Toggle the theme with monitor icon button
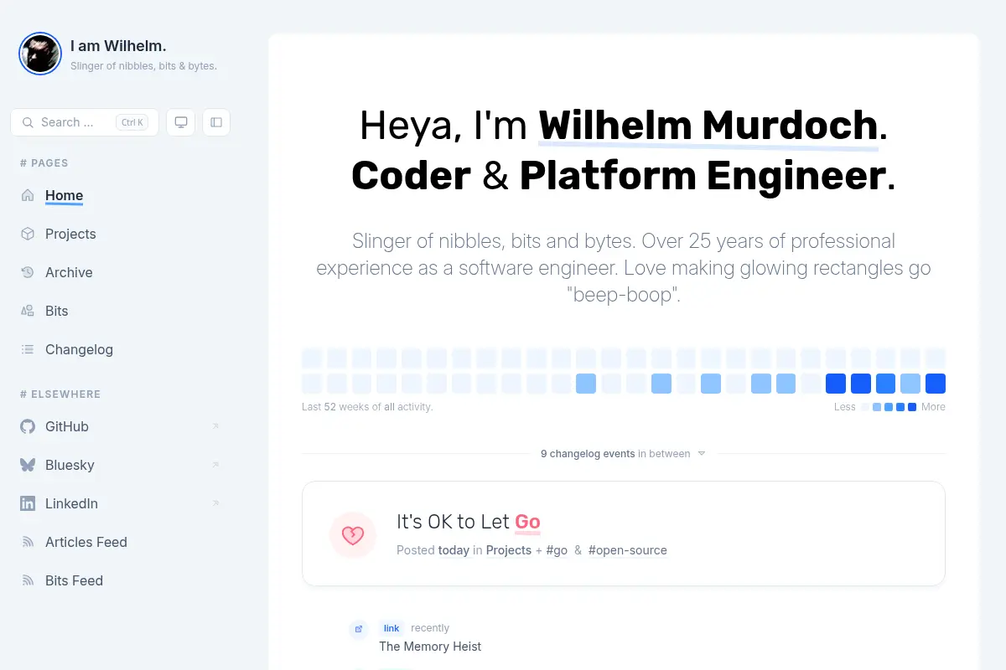 (181, 122)
